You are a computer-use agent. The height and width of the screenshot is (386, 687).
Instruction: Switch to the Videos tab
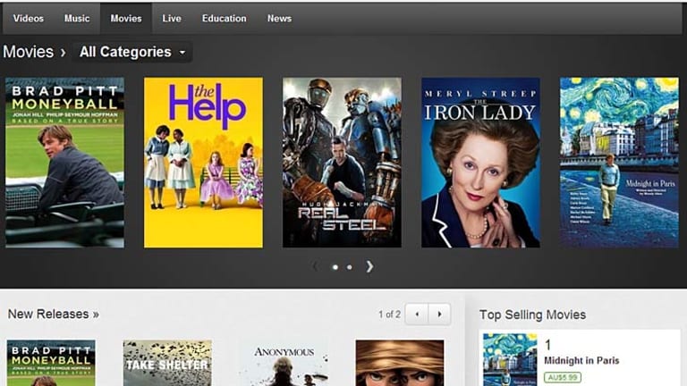coord(29,18)
